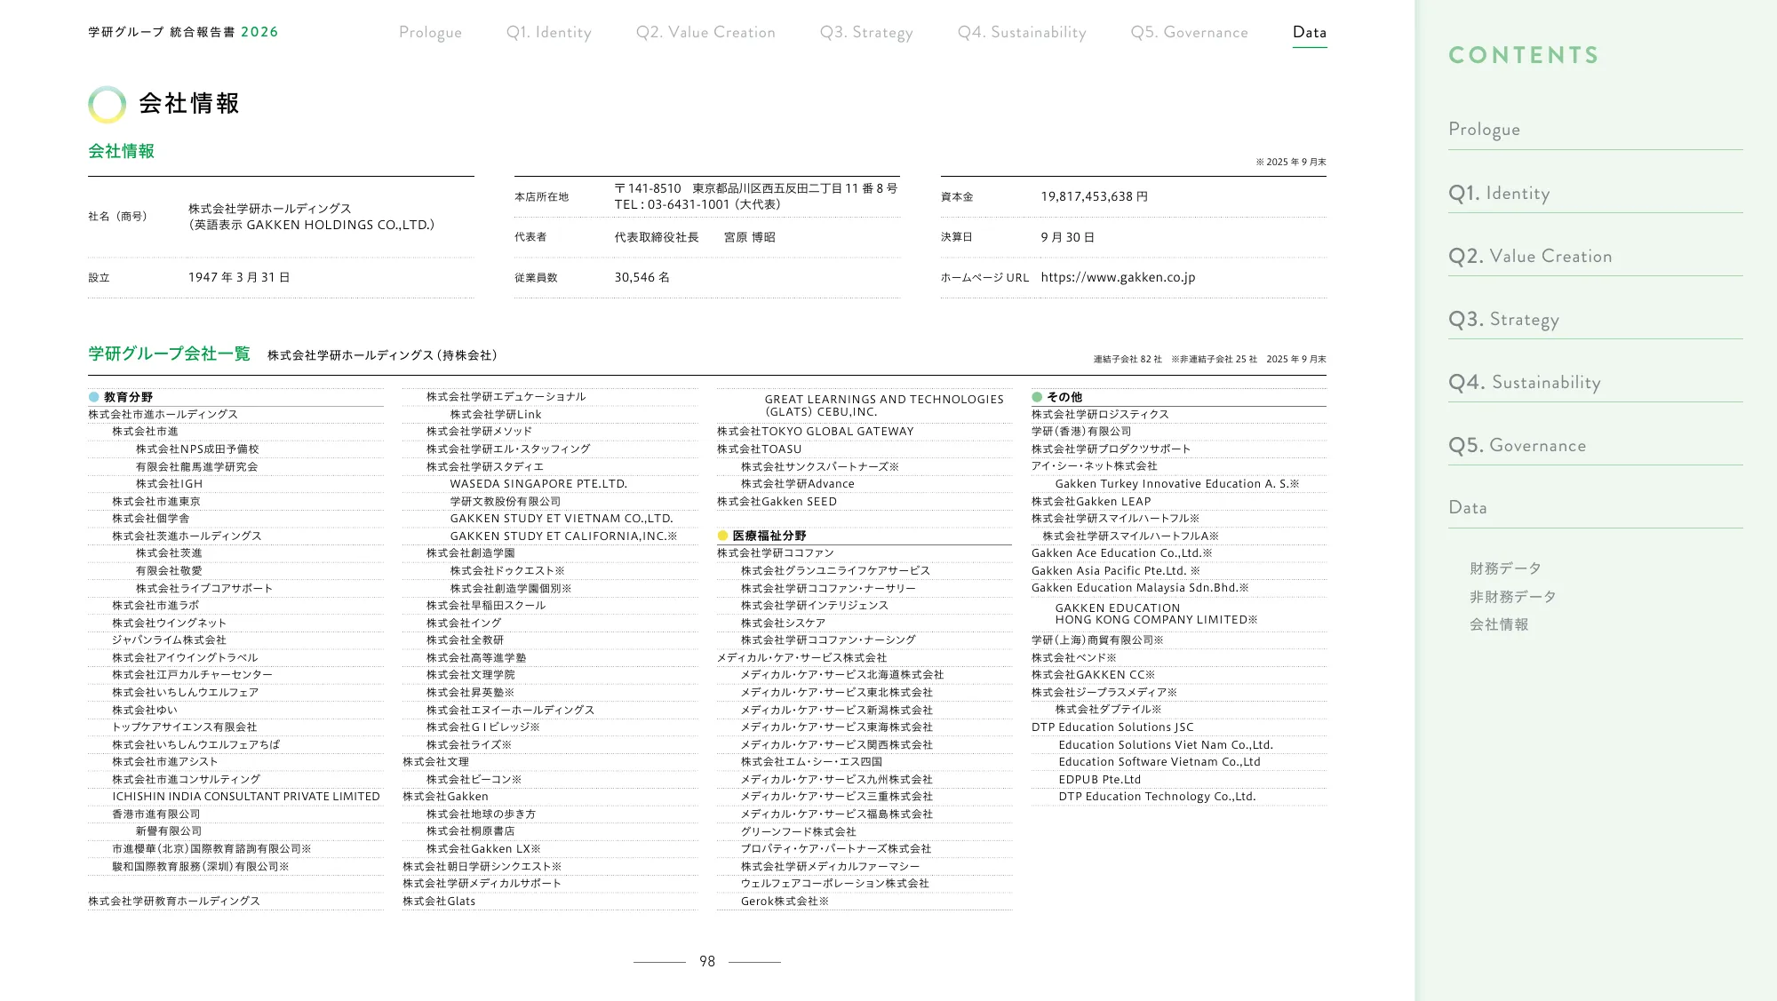Open 非財務データ sub-item in sidebar

pyautogui.click(x=1512, y=597)
